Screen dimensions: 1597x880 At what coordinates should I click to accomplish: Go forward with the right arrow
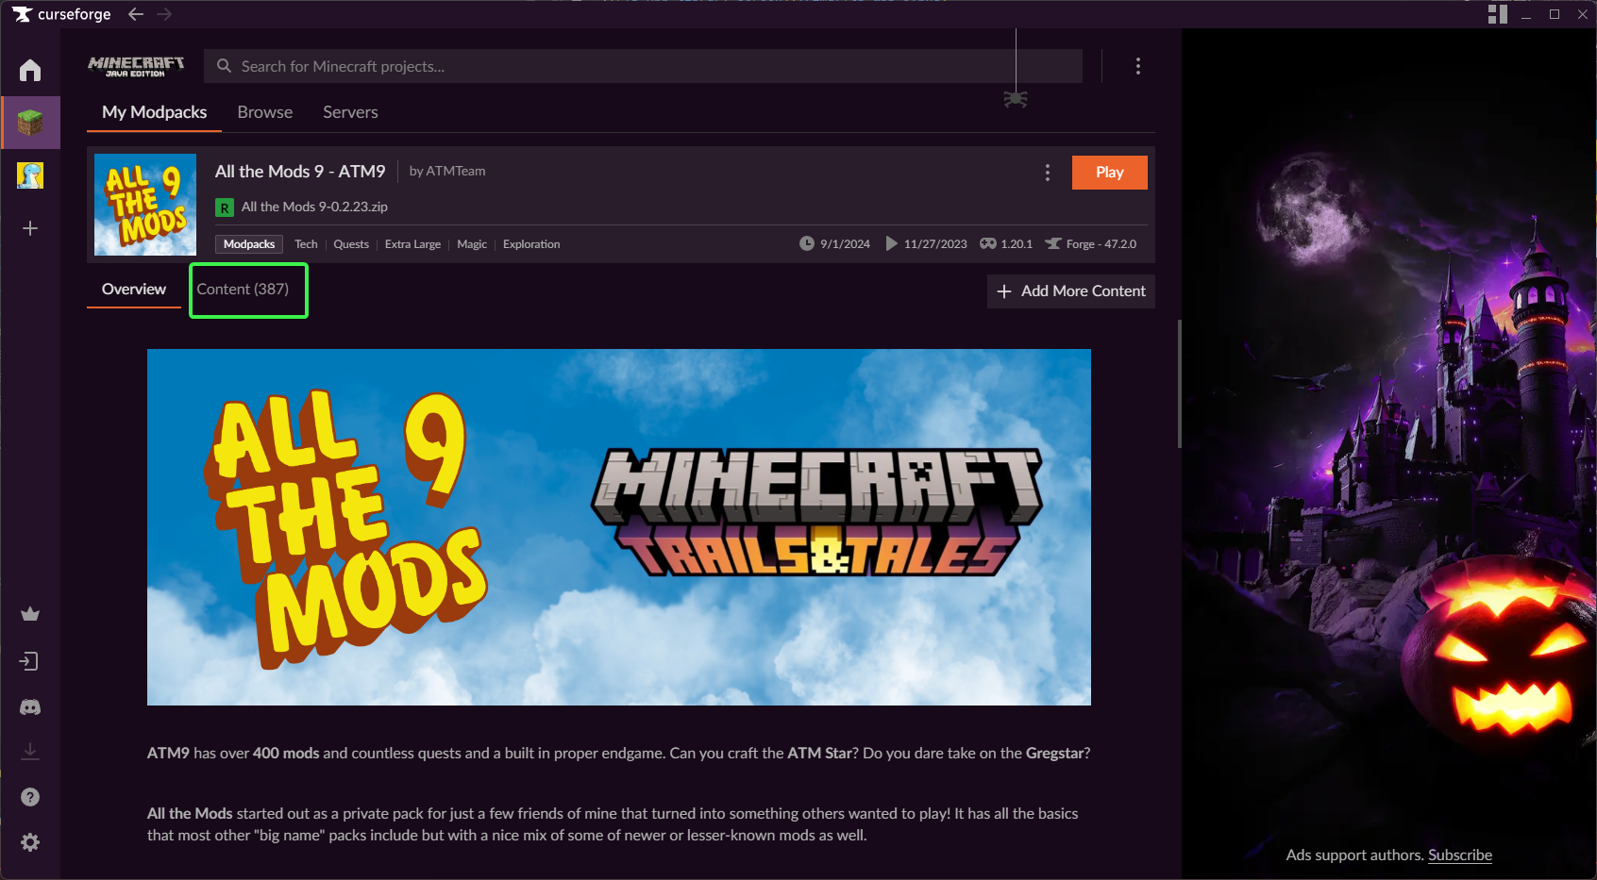(x=164, y=14)
